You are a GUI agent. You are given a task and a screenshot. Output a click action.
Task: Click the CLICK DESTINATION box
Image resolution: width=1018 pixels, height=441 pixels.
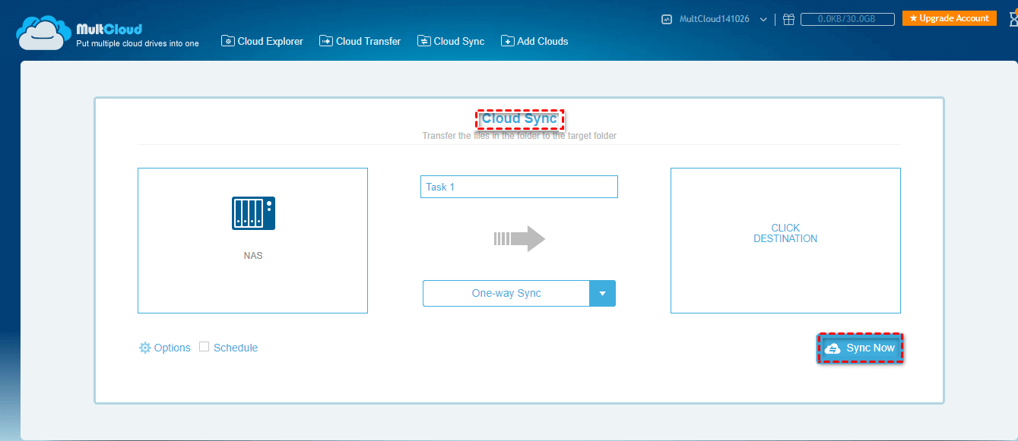coord(785,241)
